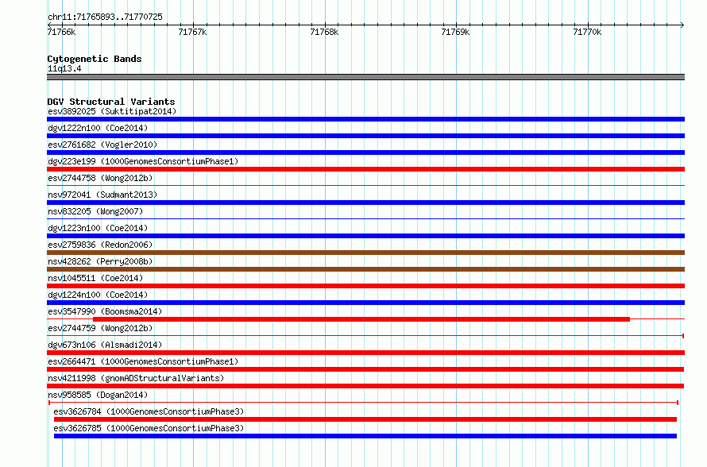Click the brown bar under esv2759836
This screenshot has height=467, width=707.
365,253
